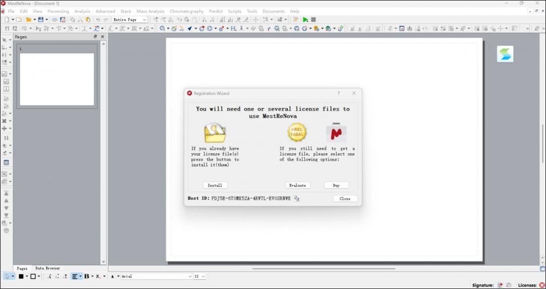The width and height of the screenshot is (546, 289).
Task: Open the Entire Page zoom dropdown
Action: tap(130, 20)
